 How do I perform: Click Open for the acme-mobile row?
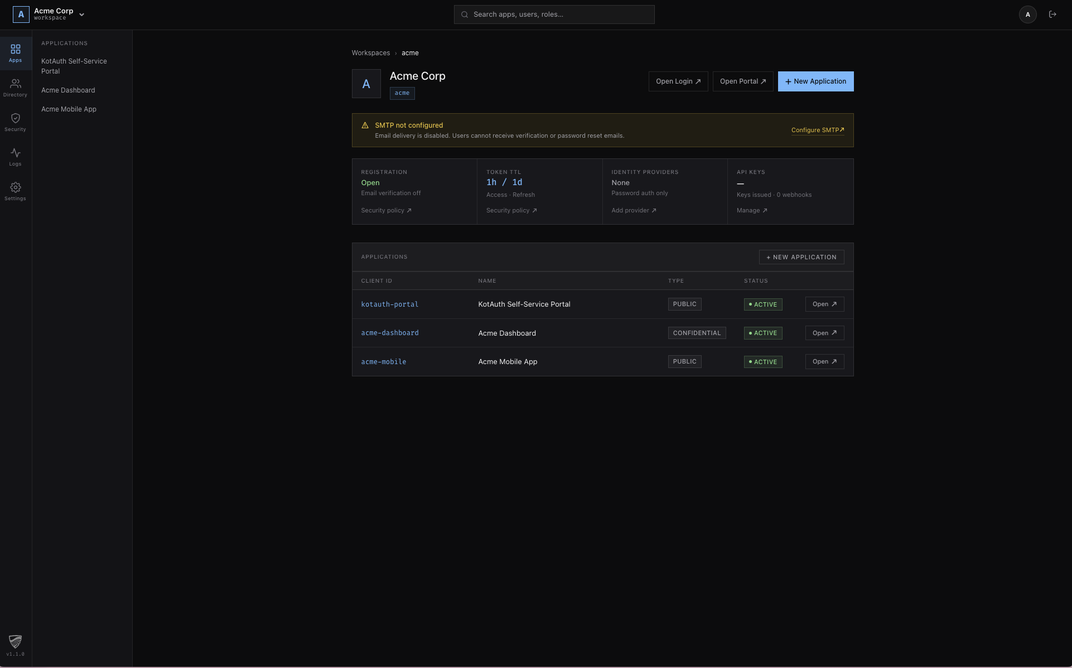tap(824, 362)
